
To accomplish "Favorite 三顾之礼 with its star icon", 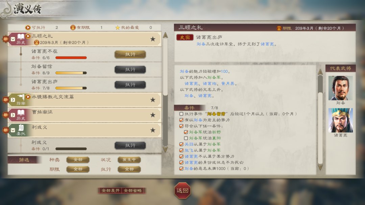I will coord(153,39).
